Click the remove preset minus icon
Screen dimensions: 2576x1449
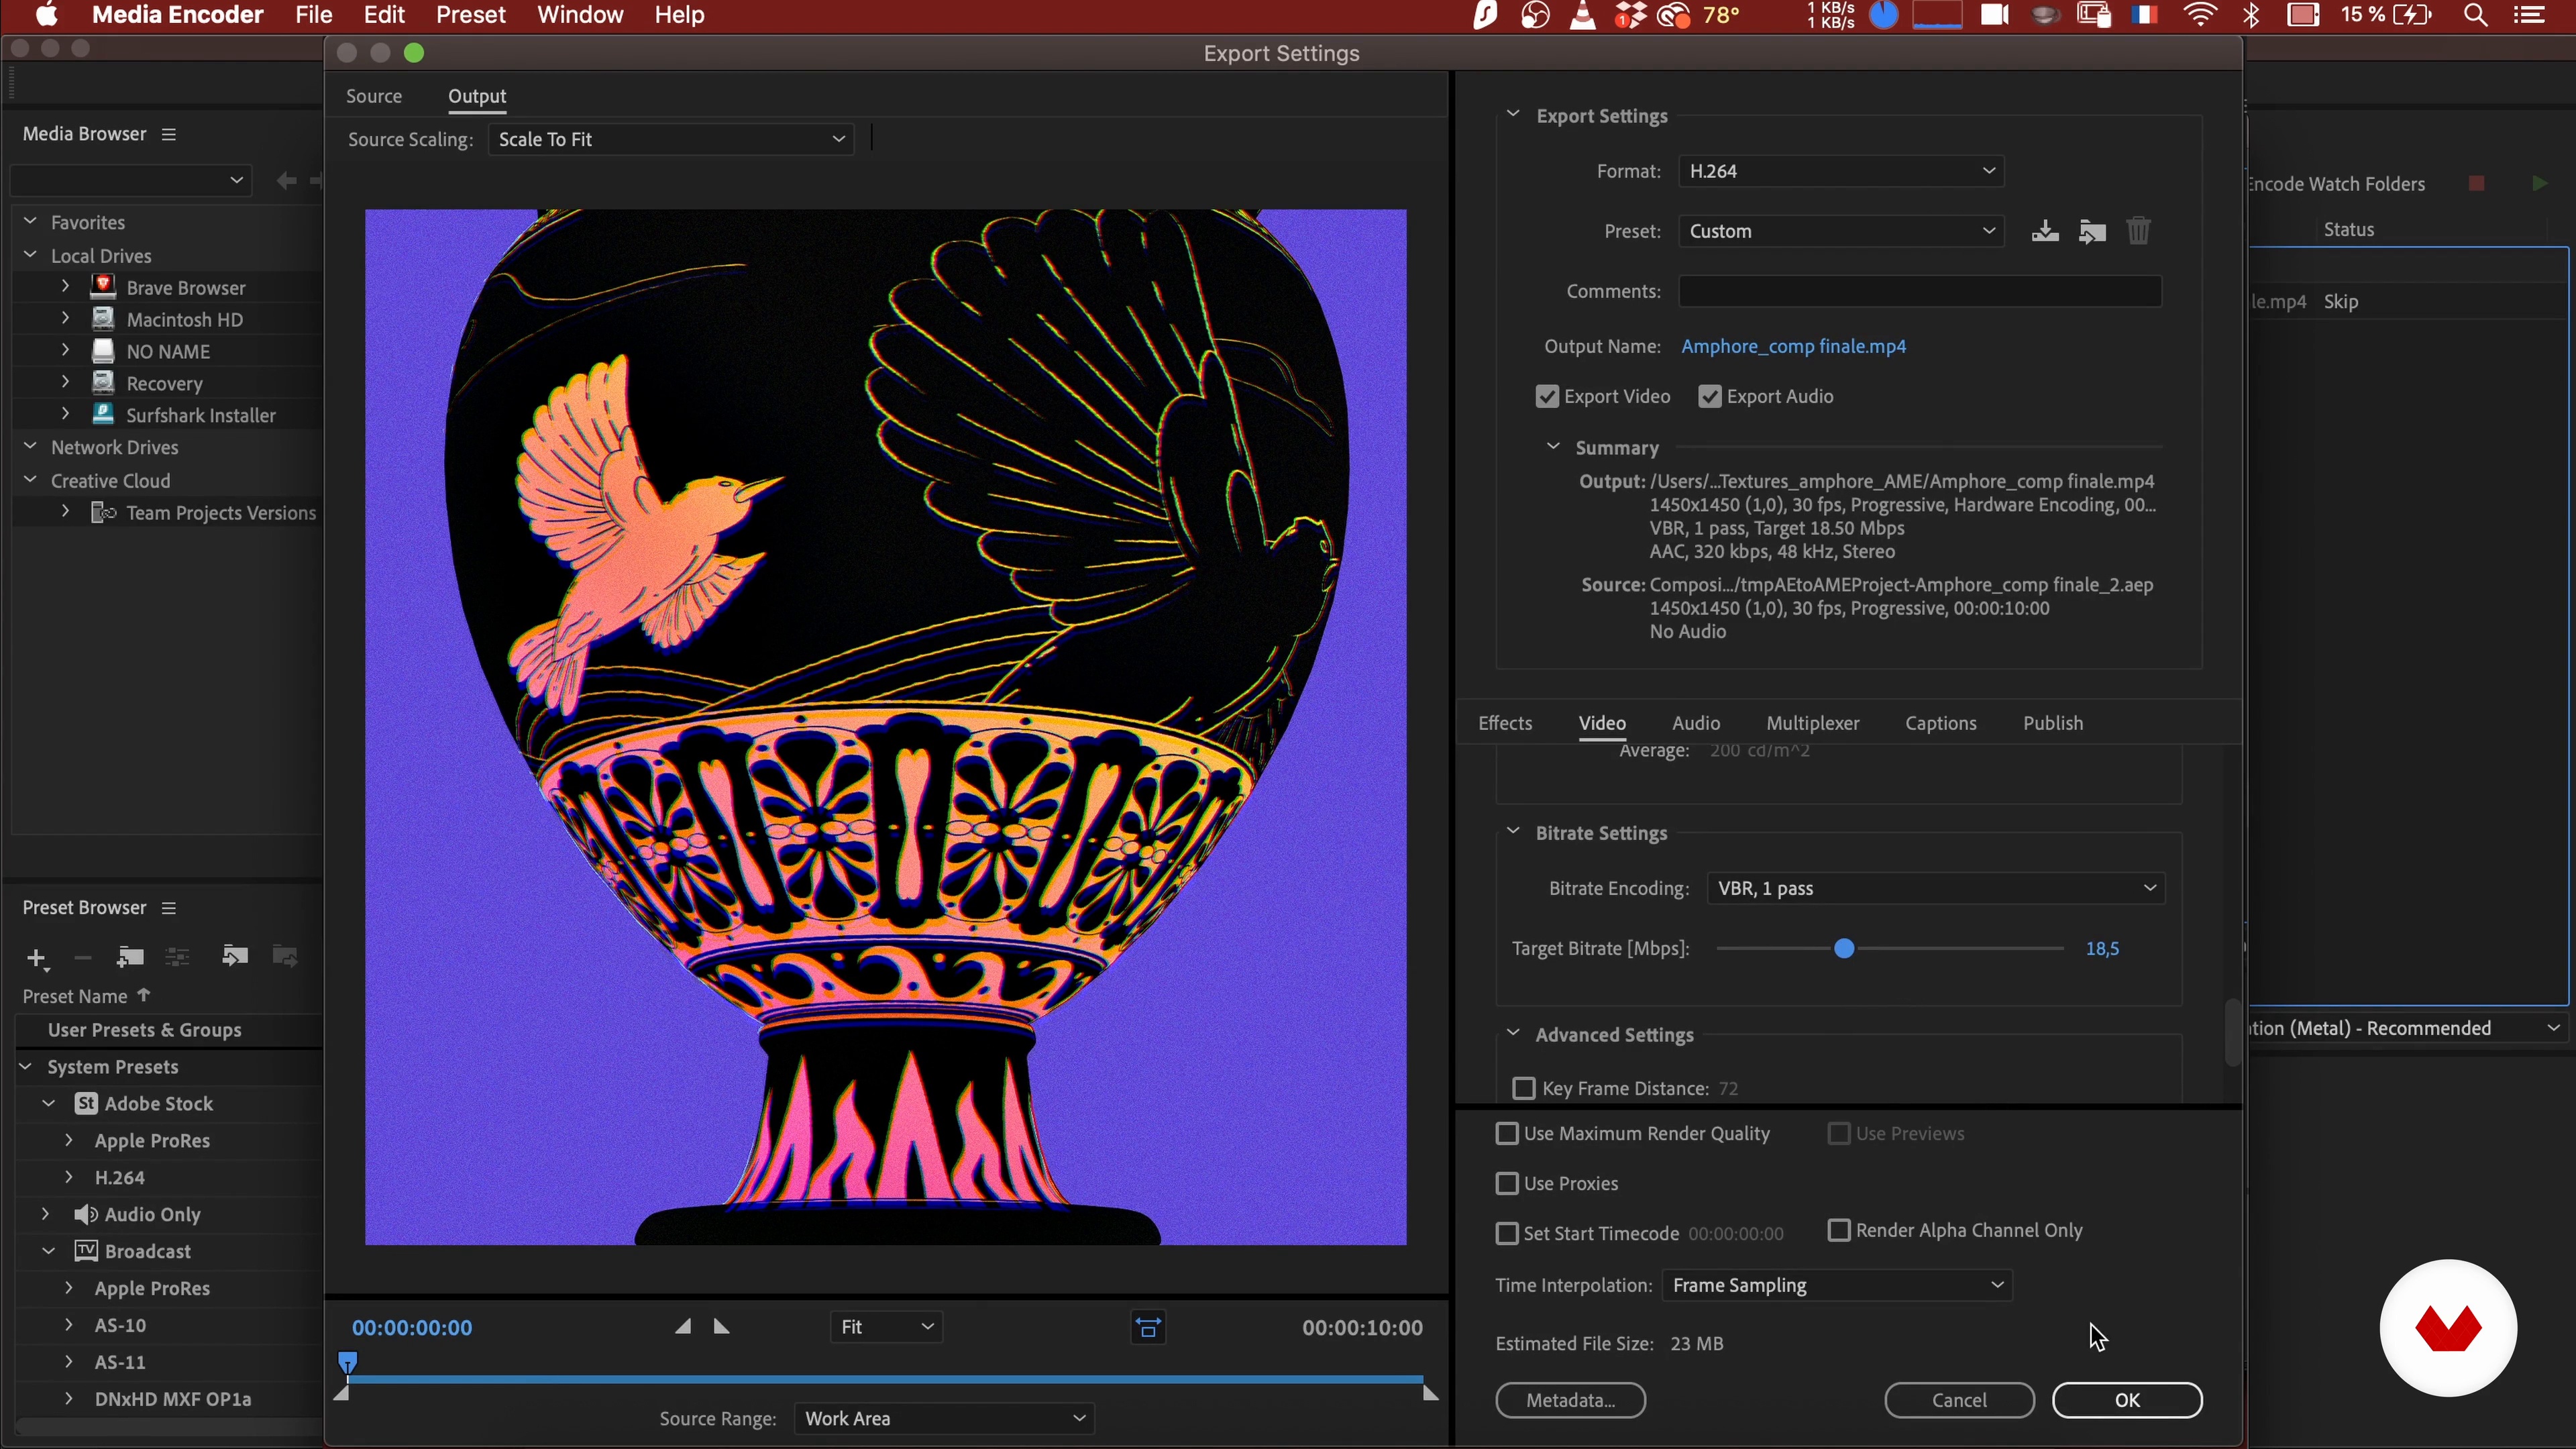[x=83, y=958]
